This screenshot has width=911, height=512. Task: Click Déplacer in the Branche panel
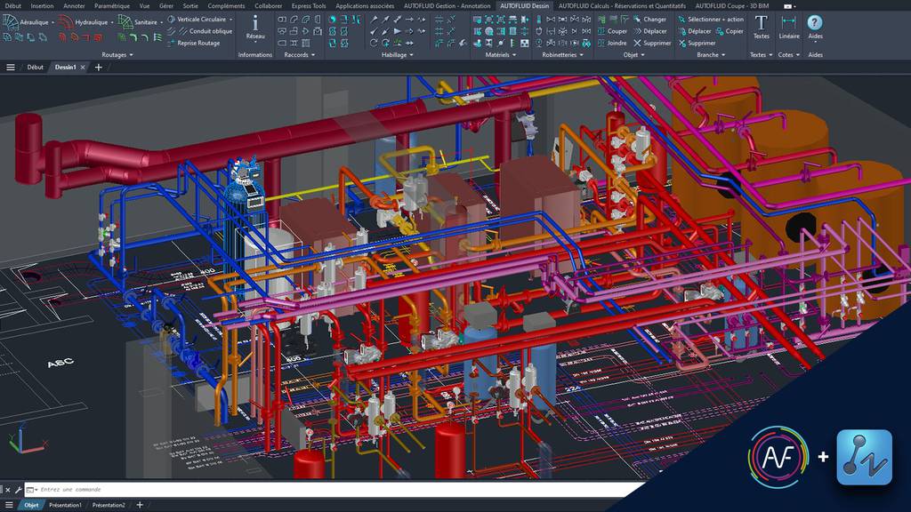coord(694,31)
